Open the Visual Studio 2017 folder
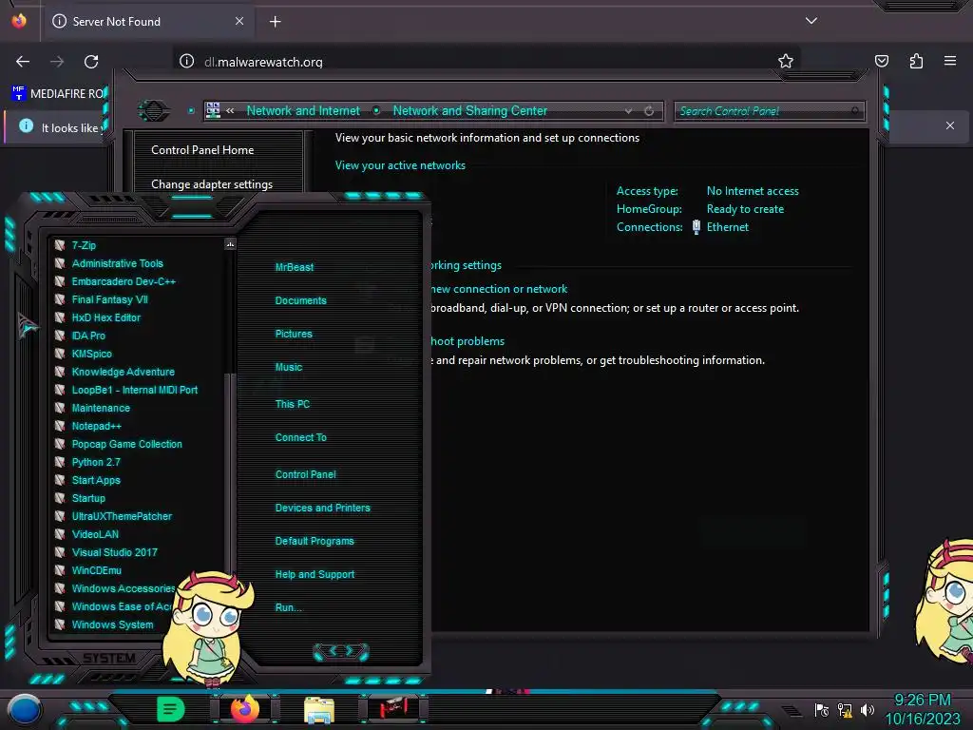Screen dimensions: 973x730 [114, 552]
